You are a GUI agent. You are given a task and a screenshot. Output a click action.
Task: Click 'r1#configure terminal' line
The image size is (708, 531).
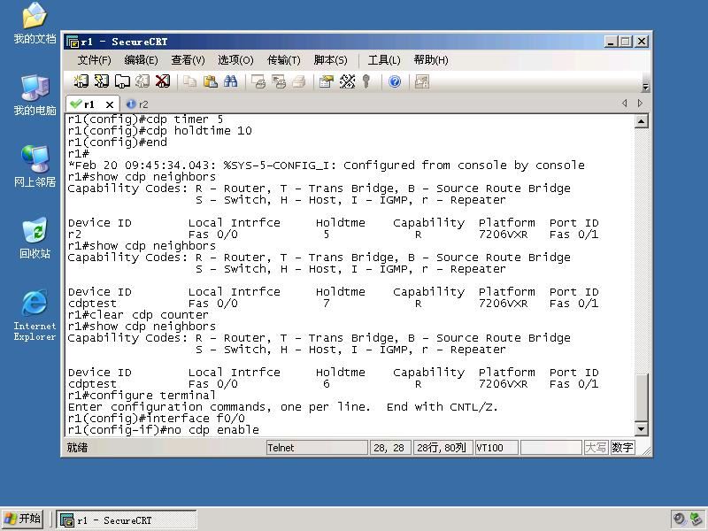click(142, 396)
